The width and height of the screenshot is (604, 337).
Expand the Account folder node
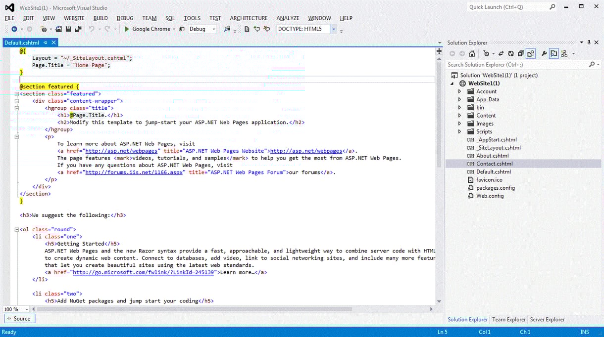pos(459,91)
